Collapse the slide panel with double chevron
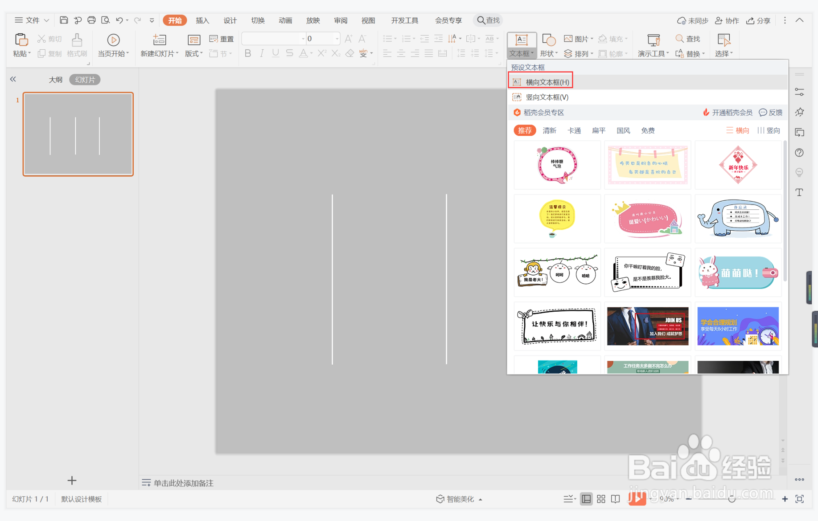The image size is (818, 521). click(x=13, y=79)
